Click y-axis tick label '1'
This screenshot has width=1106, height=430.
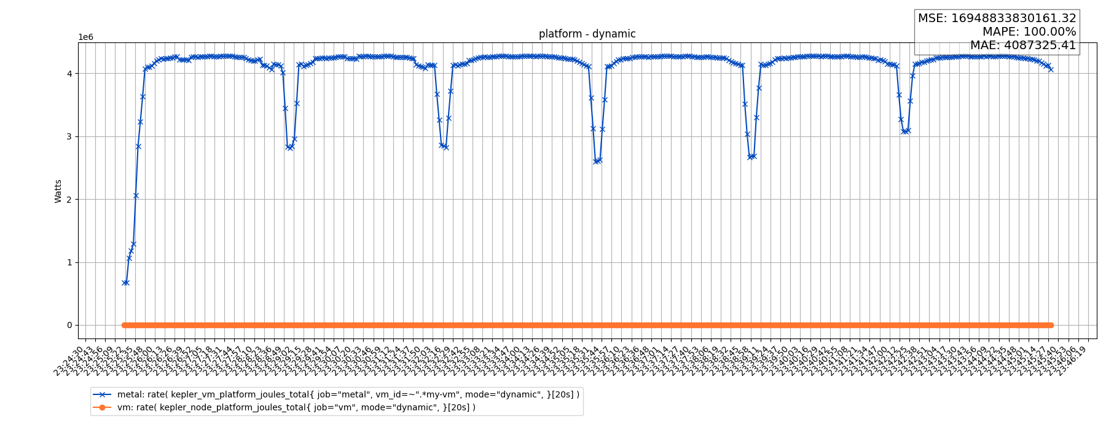pyautogui.click(x=69, y=262)
